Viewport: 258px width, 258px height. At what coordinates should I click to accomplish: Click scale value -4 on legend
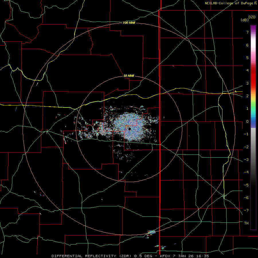246,172
